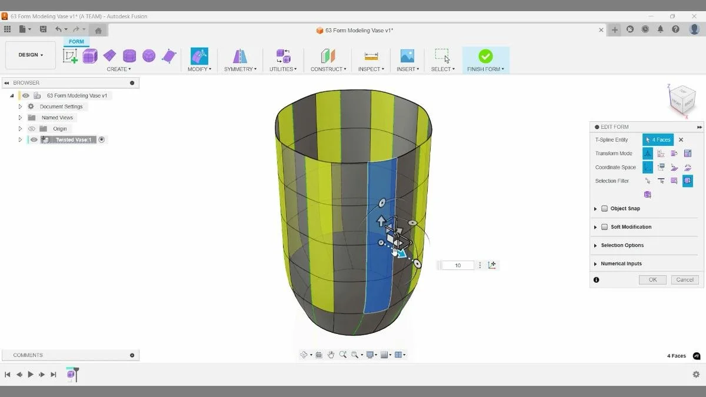The height and width of the screenshot is (397, 706).
Task: Click the Fit view icon in navigation bar
Action: (354, 354)
